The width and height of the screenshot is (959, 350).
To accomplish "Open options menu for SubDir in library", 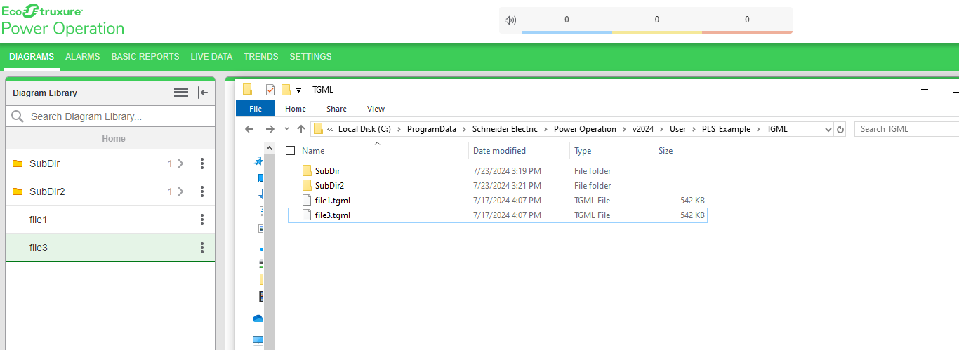I will click(x=202, y=163).
